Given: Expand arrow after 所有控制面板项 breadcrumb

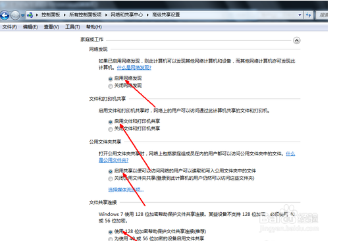Looking at the screenshot, I should [x=106, y=15].
